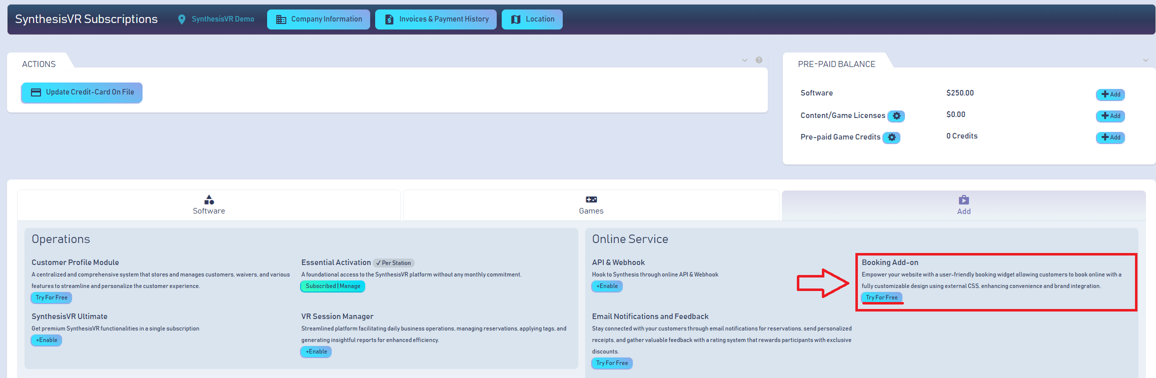Image resolution: width=1156 pixels, height=378 pixels.
Task: Click the Per Station badge
Action: [x=394, y=263]
